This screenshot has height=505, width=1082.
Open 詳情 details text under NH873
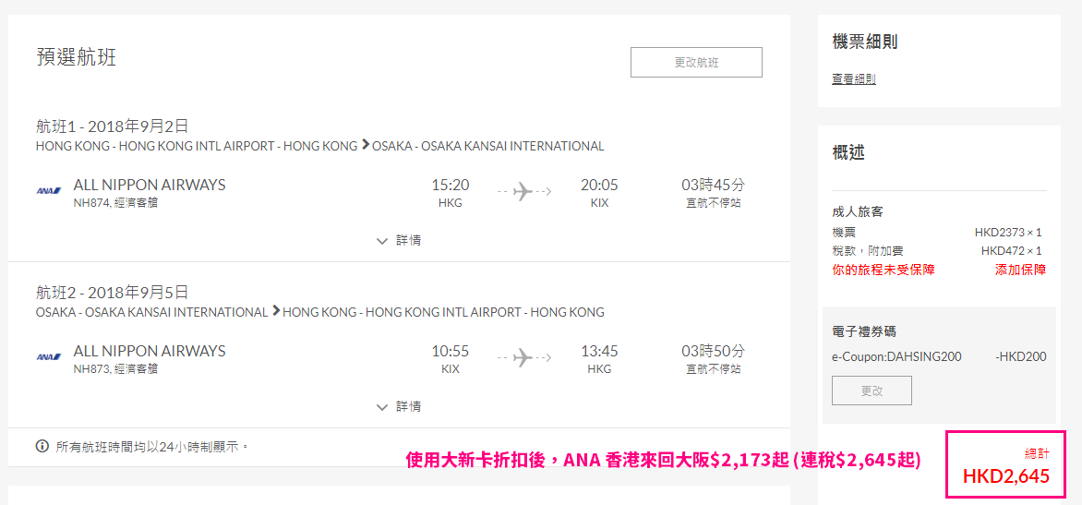point(408,406)
